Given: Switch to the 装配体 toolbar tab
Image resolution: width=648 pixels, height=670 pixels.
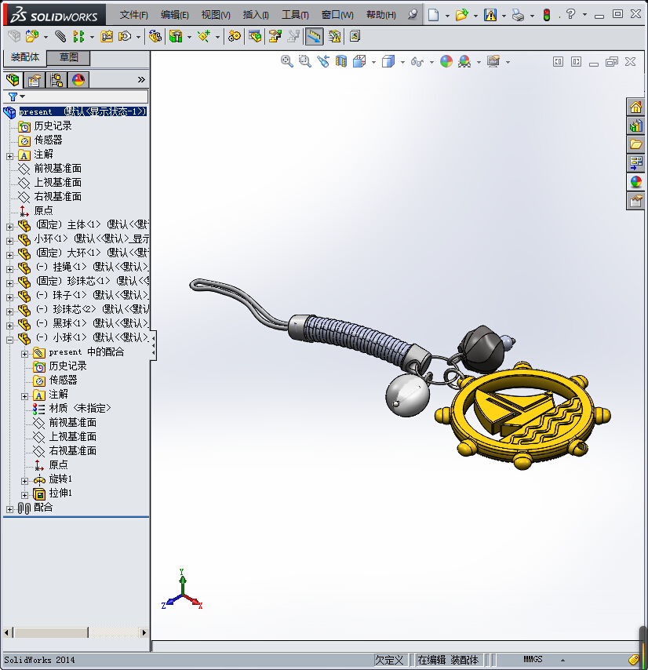Looking at the screenshot, I should point(25,57).
